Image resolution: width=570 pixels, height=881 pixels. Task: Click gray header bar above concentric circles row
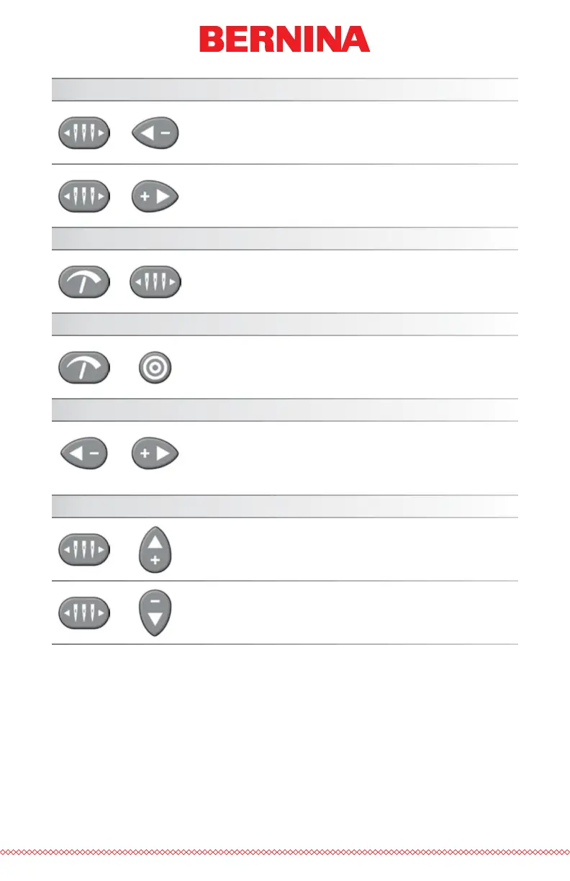pyautogui.click(x=285, y=324)
